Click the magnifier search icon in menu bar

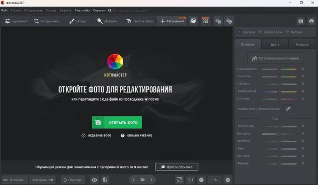point(109,11)
